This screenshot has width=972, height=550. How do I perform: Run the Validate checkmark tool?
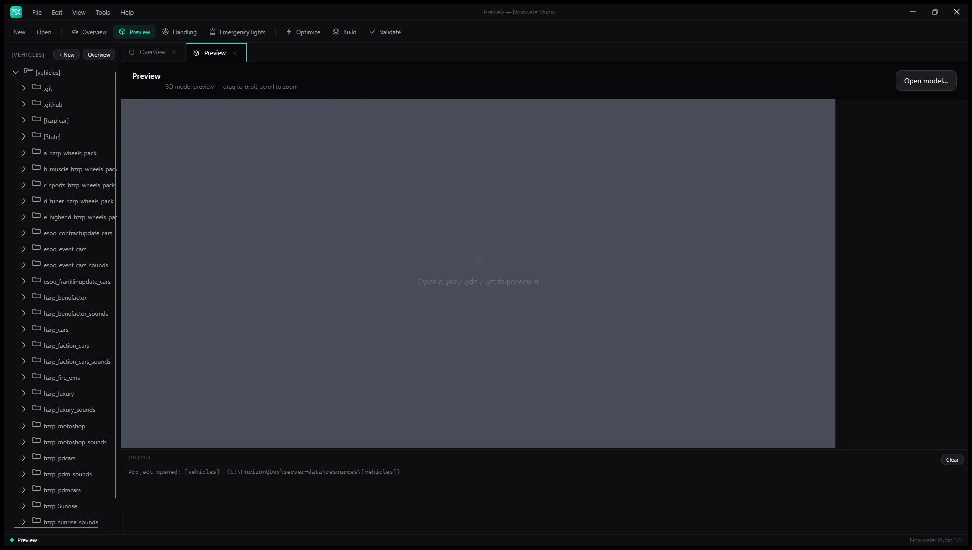click(x=385, y=32)
